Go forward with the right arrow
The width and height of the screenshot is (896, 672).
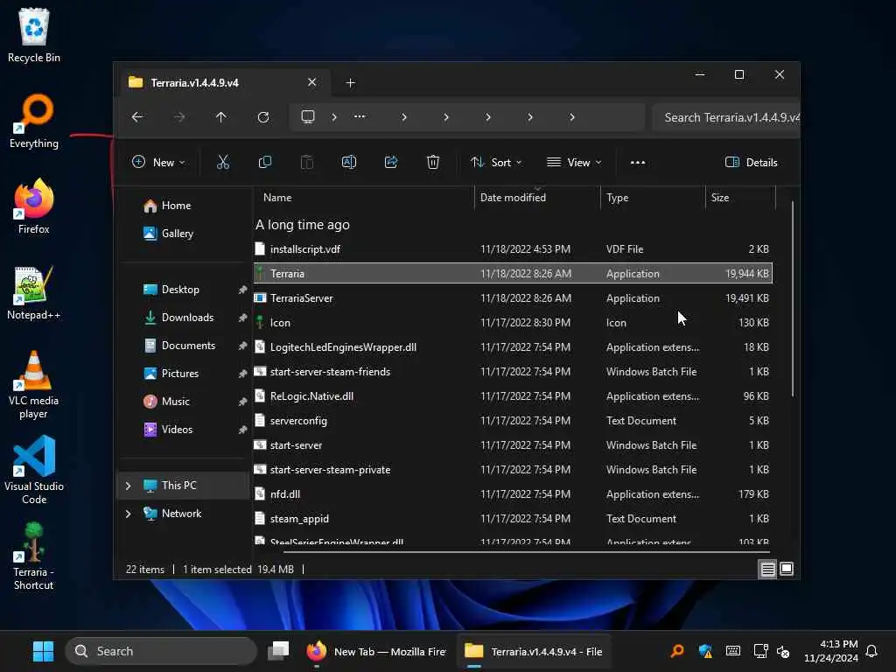tap(179, 117)
